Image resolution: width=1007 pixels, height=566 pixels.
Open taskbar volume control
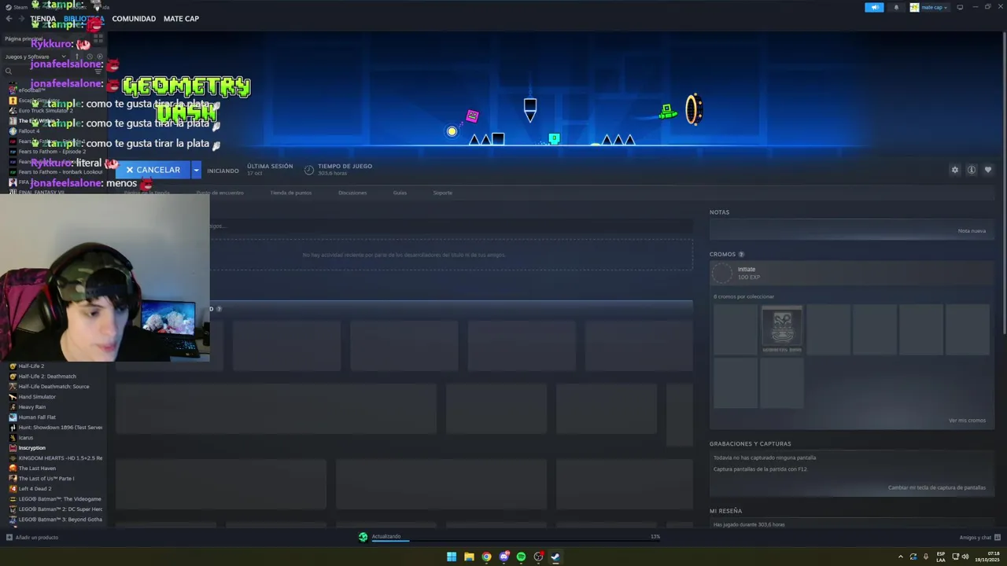pos(965,557)
